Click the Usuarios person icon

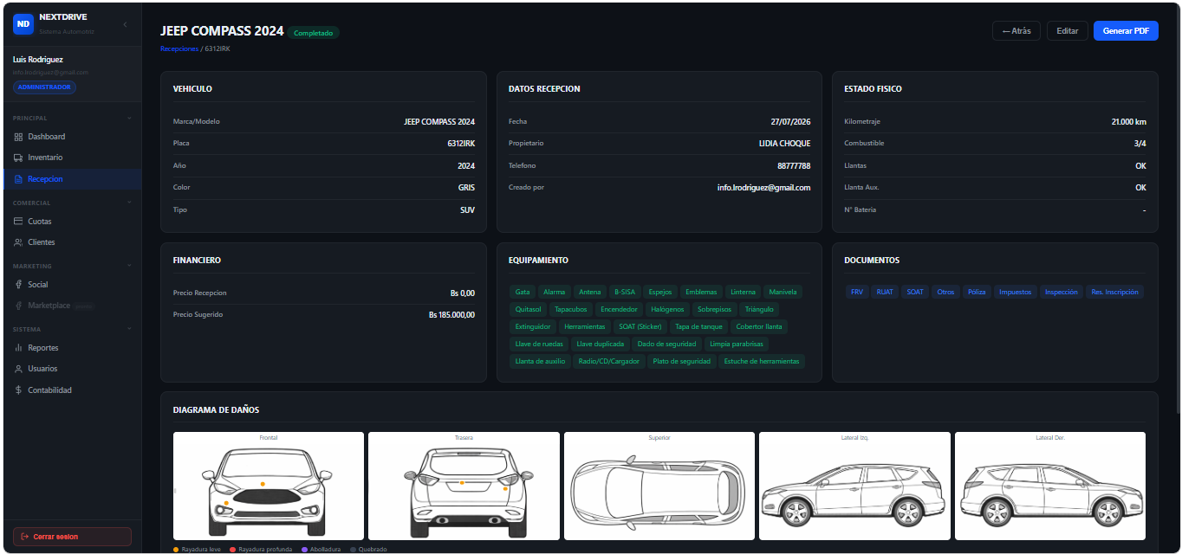(19, 369)
